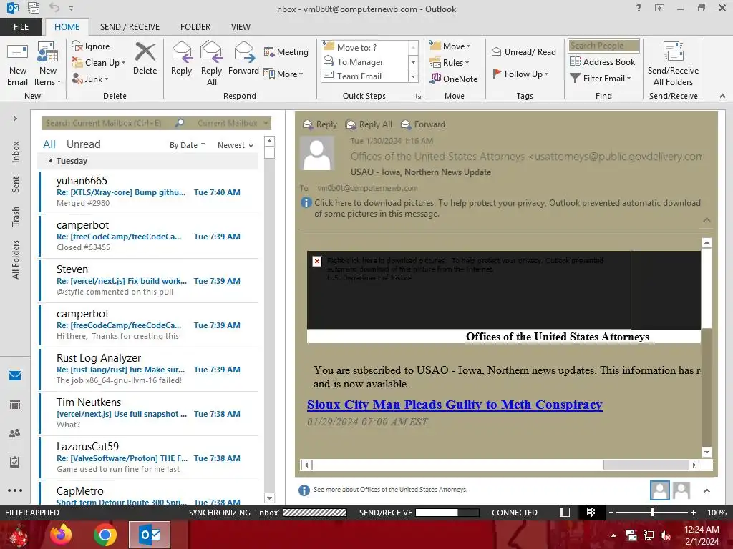Reply with a Meeting
The image size is (733, 549).
286,51
